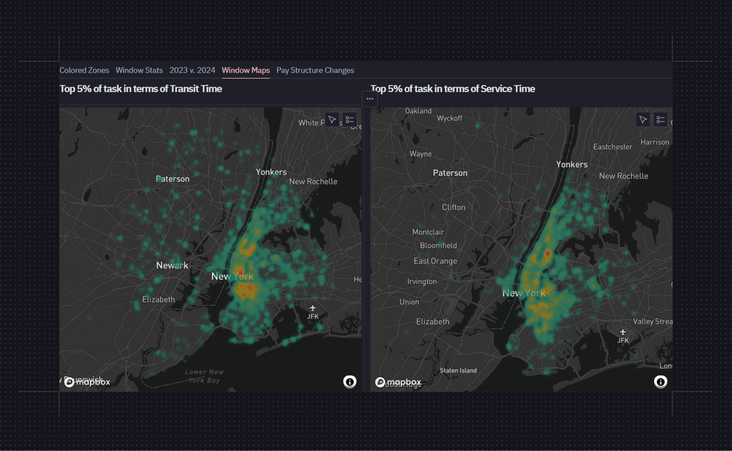Click the Paterson label on Service Time map
Image resolution: width=732 pixels, height=451 pixels.
(x=450, y=173)
